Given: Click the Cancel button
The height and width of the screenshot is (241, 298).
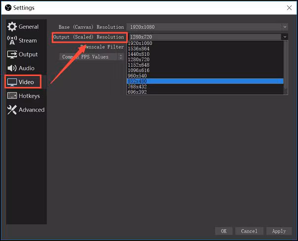Looking at the screenshot, I should click(249, 231).
